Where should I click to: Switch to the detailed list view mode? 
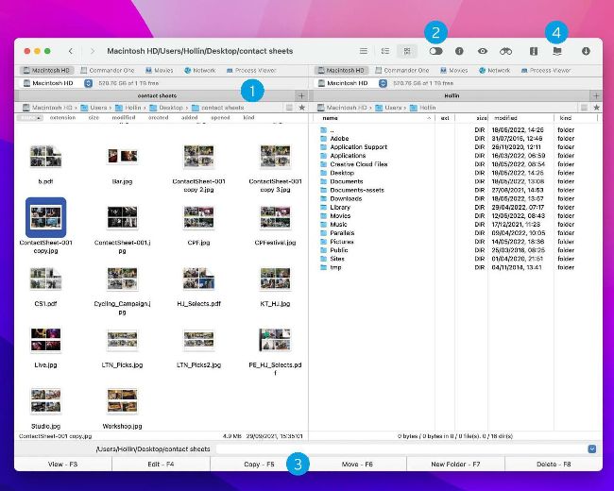(385, 51)
